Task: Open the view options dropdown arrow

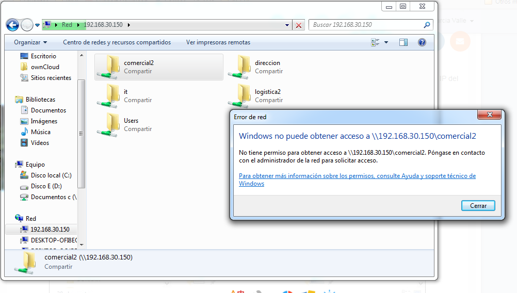Action: coord(386,42)
